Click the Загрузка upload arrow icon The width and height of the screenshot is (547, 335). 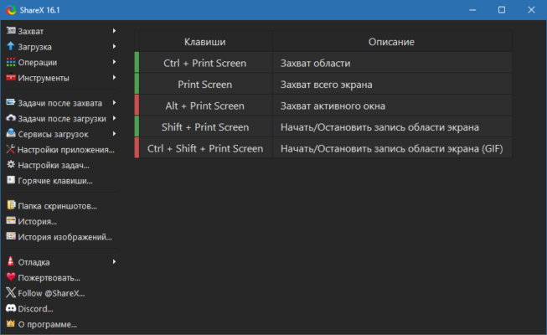click(11, 46)
